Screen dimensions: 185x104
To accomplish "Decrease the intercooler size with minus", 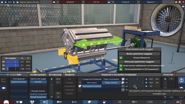I will pyautogui.click(x=51, y=97).
